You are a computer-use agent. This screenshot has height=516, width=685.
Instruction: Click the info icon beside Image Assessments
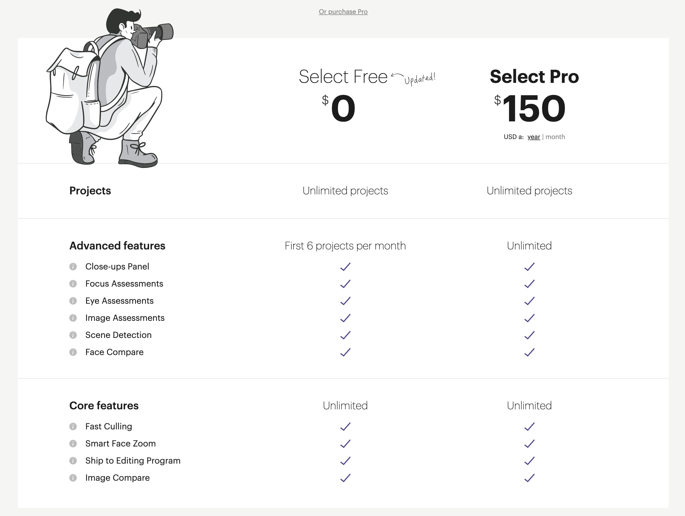tap(73, 318)
